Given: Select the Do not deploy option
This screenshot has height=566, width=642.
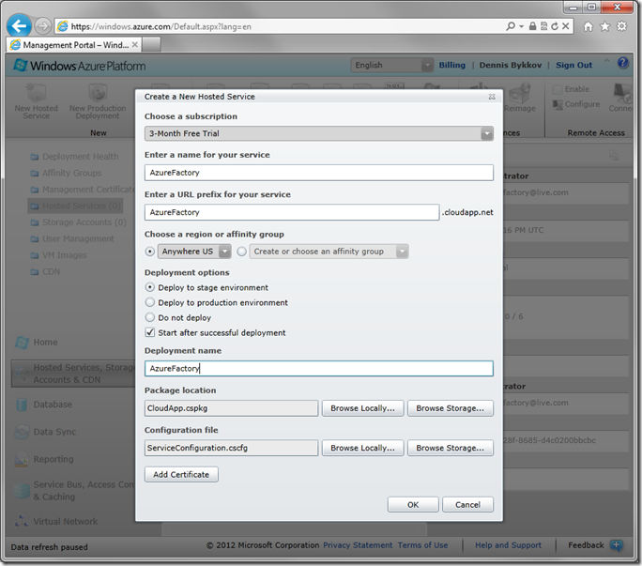Looking at the screenshot, I should 150,318.
